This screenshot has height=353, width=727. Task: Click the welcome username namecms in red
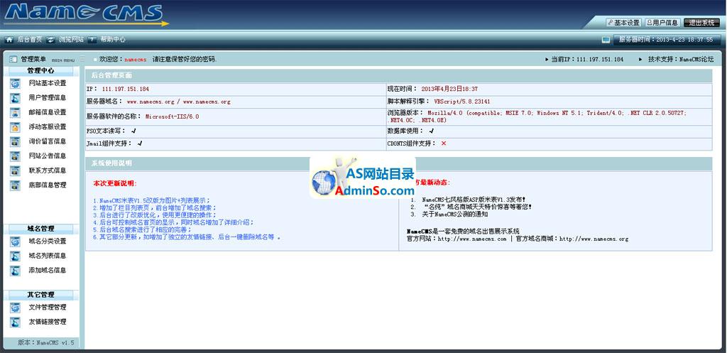click(136, 60)
